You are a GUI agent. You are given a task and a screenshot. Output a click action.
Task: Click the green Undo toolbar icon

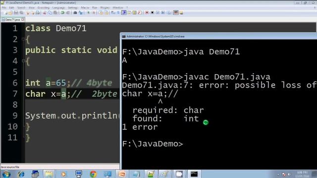click(x=62, y=13)
